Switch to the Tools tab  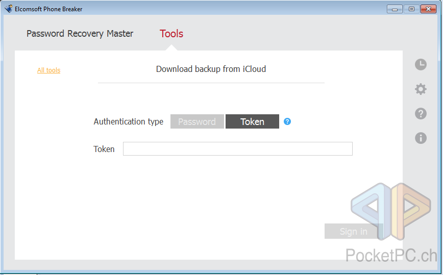(171, 34)
